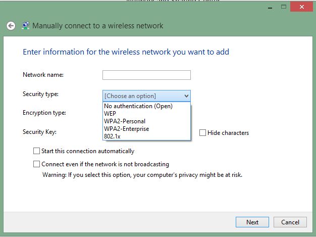Click the wireless network wizard icon
Screen dimensions: 316x237
coord(26,26)
